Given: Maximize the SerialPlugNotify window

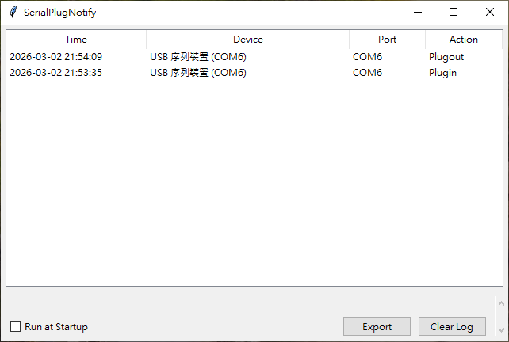Looking at the screenshot, I should pyautogui.click(x=454, y=12).
